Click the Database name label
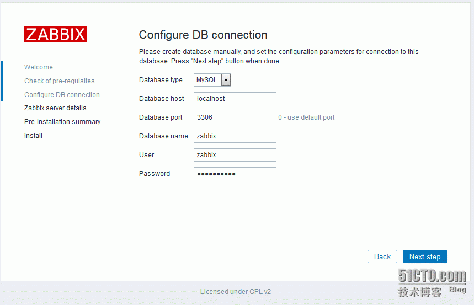Viewport: 474px width, 305px height. [x=163, y=136]
